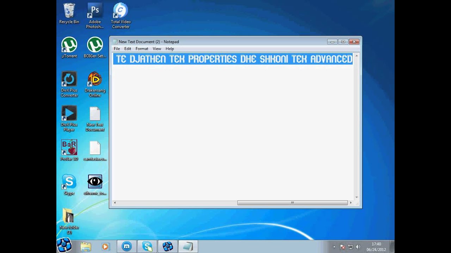Click the Notepad horizontal scrollbar thumb
The height and width of the screenshot is (253, 451).
tap(292, 203)
